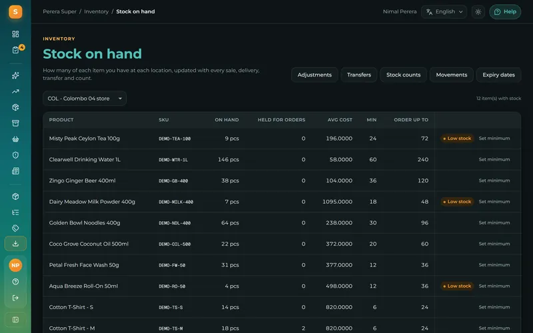
Task: Set minimum for Cotton T-Shirt - S
Action: click(x=494, y=307)
